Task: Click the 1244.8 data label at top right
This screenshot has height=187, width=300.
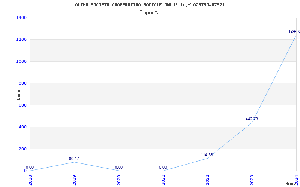Action: coord(294,31)
